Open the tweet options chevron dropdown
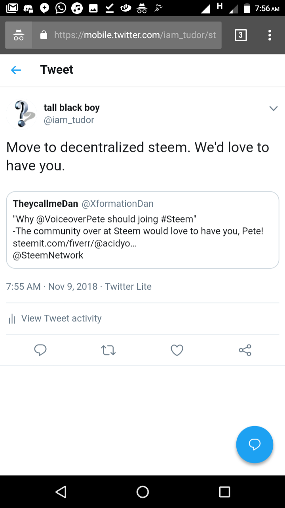This screenshot has width=285, height=508. 273,108
